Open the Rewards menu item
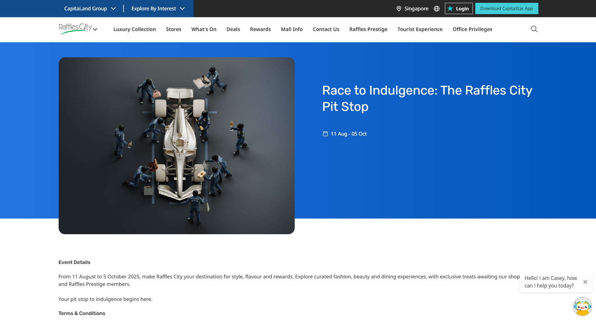This screenshot has height=320, width=596. (260, 29)
